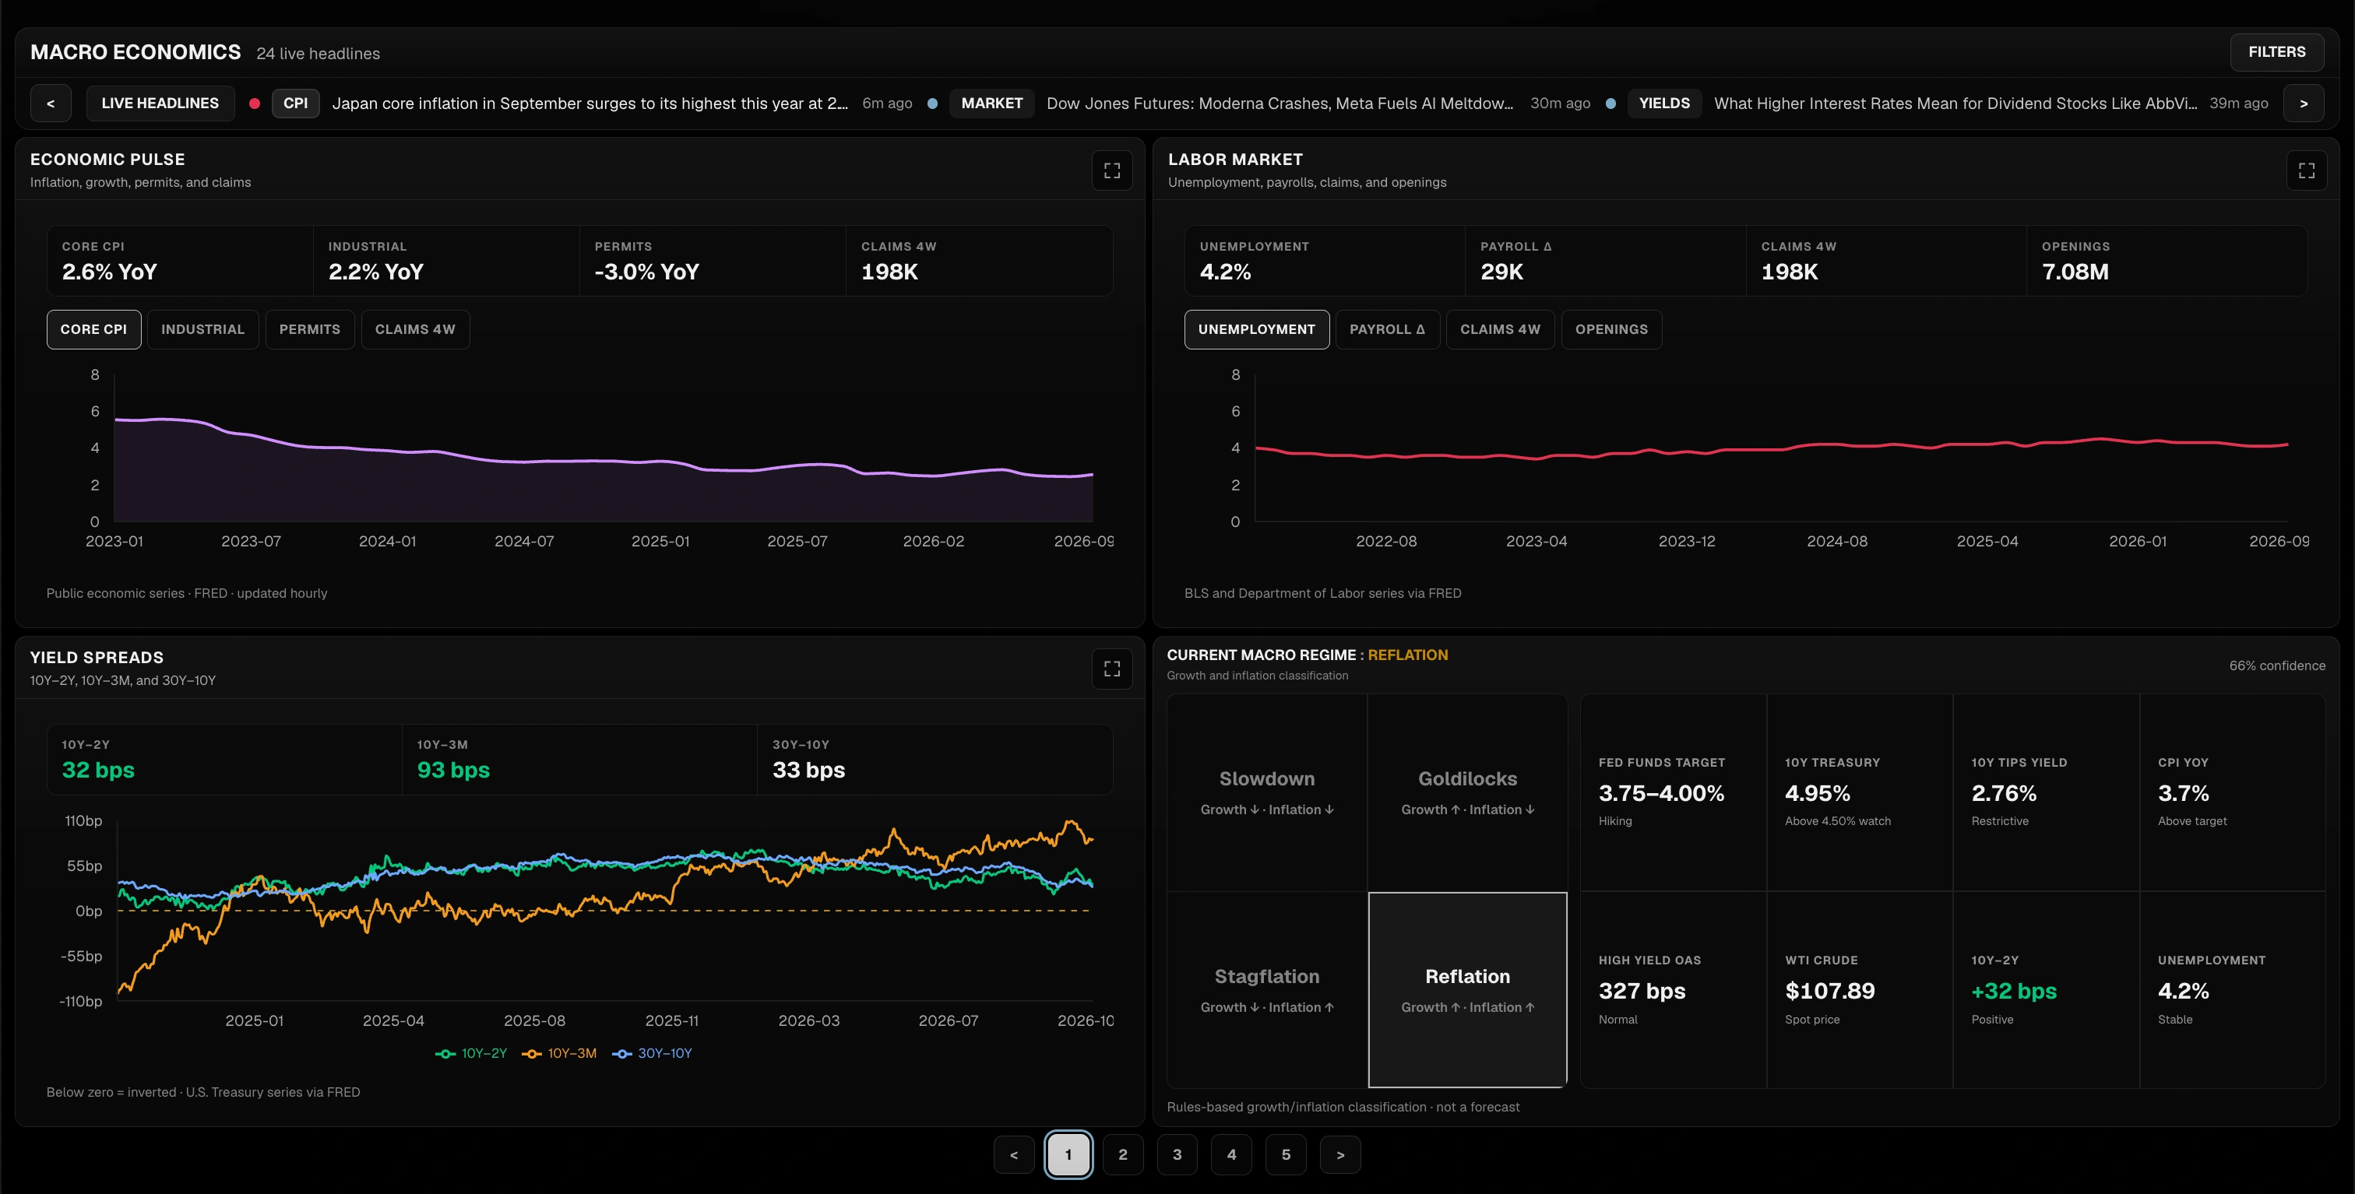
Task: Click the FED FUNDS TARGET 3.75–4.00% card
Action: (x=1673, y=792)
